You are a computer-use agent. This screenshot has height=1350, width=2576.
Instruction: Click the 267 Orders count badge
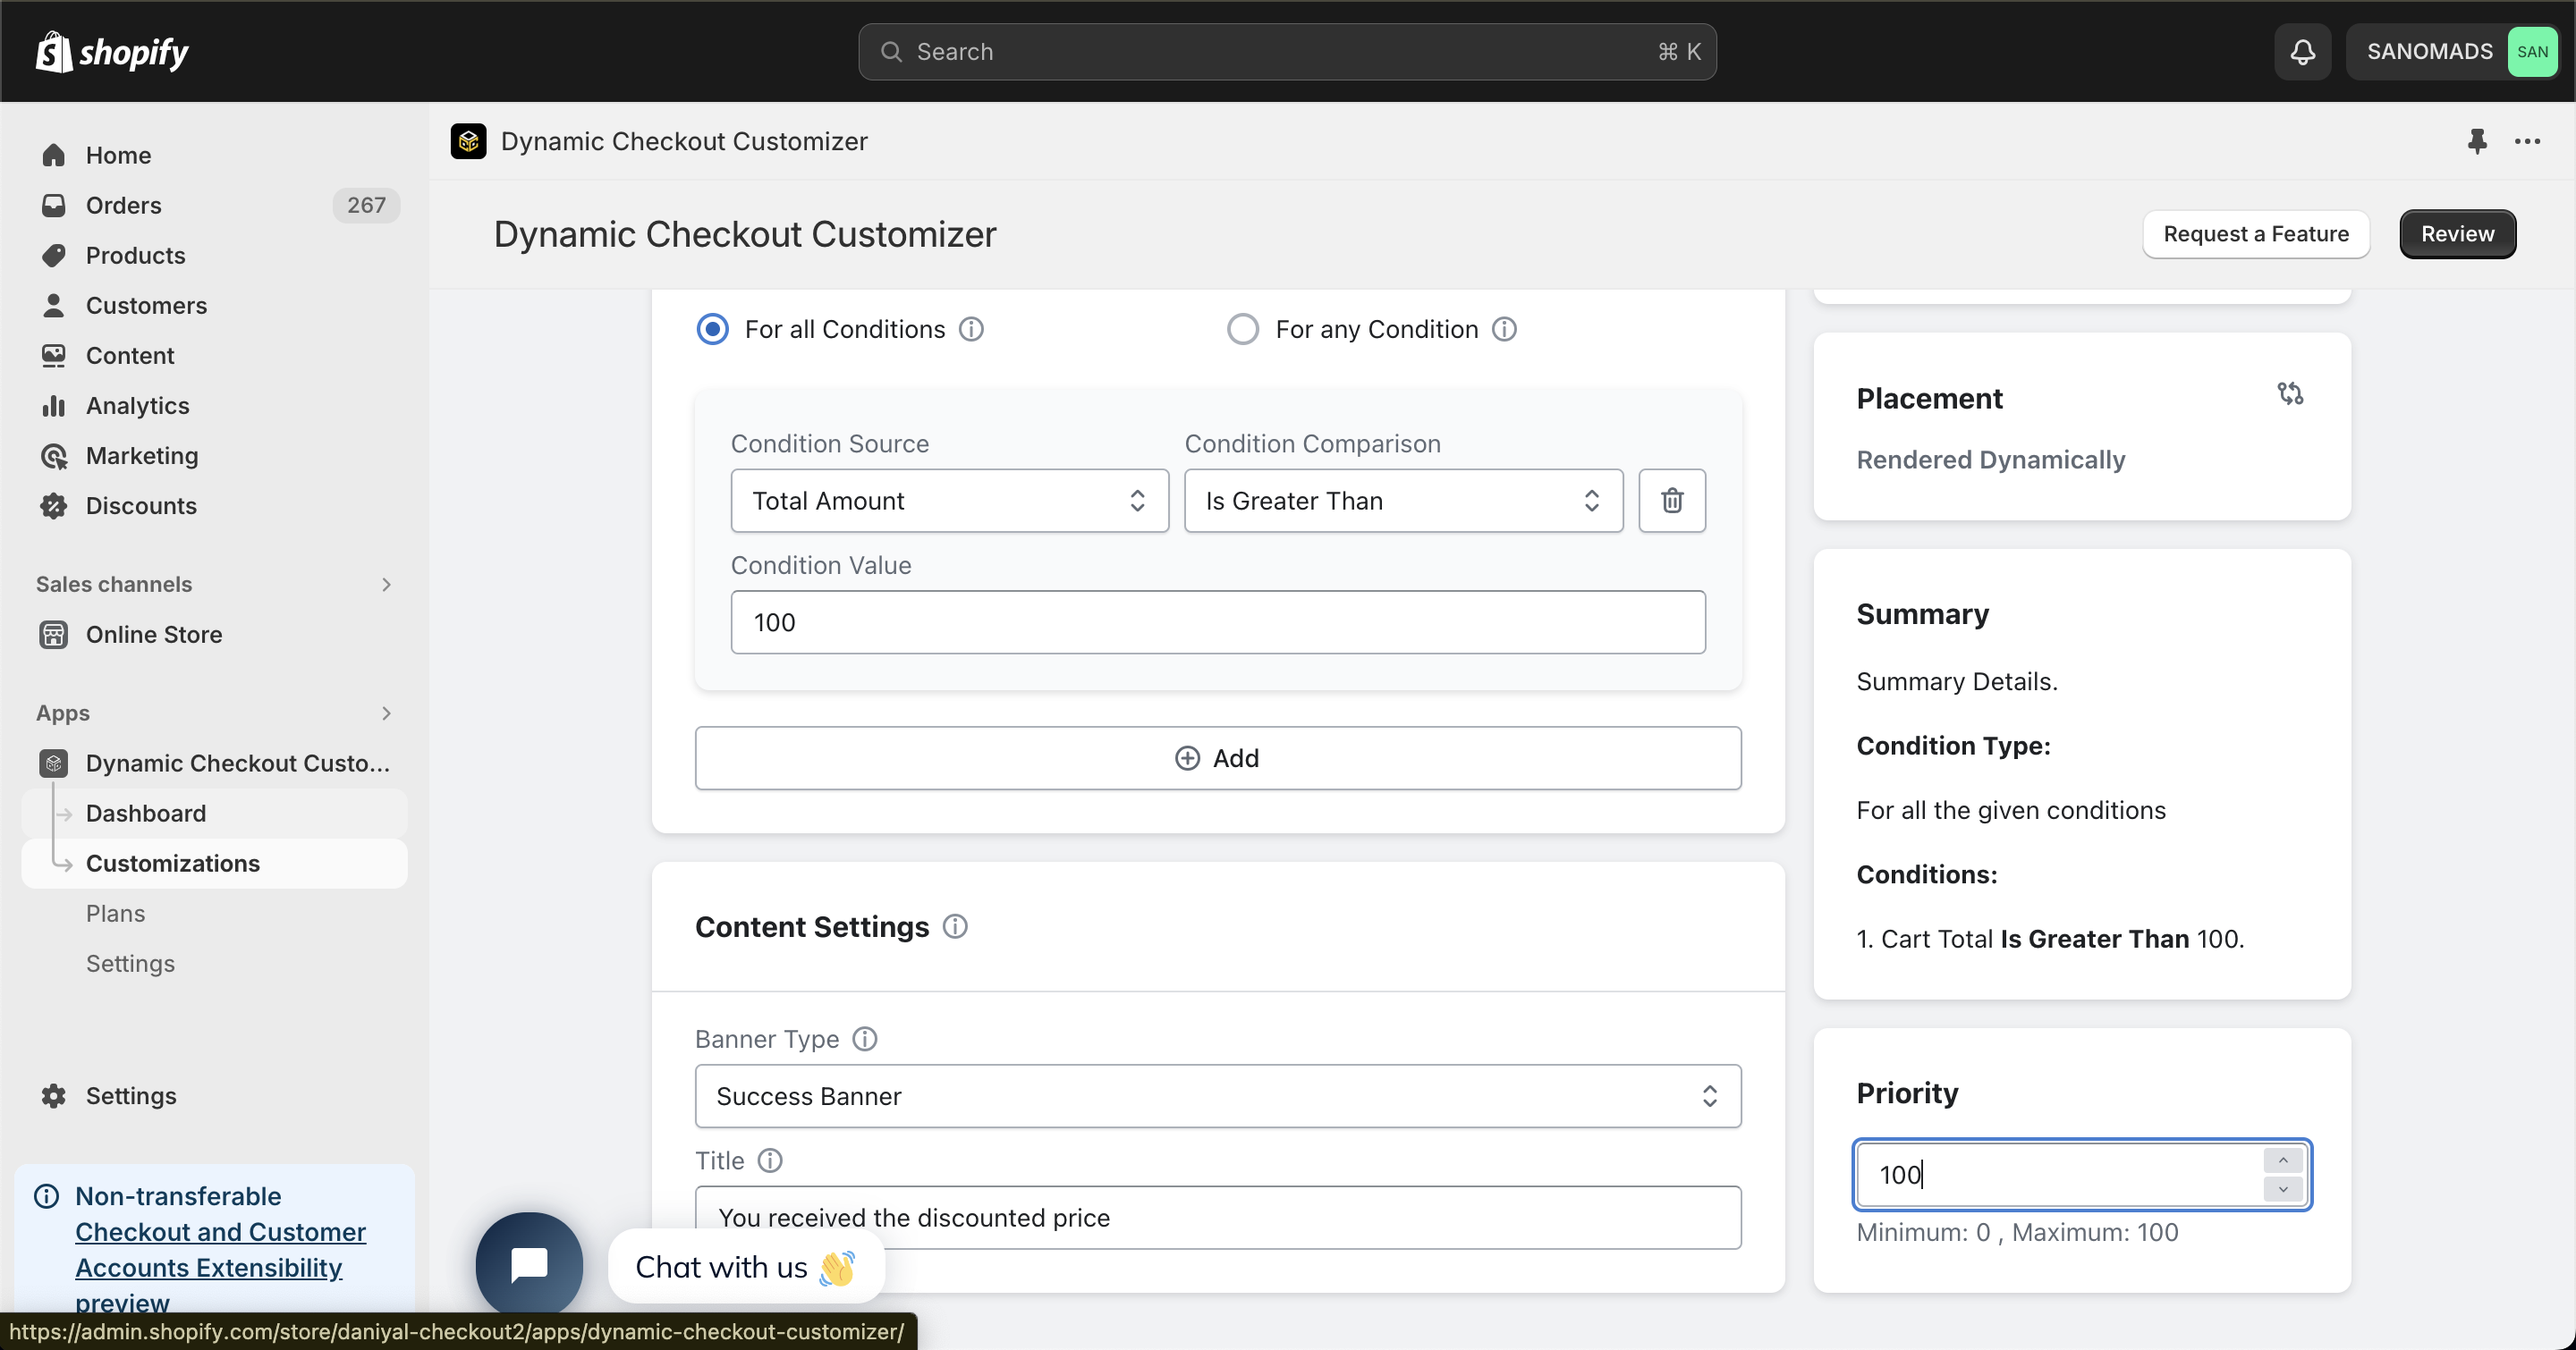pos(366,205)
